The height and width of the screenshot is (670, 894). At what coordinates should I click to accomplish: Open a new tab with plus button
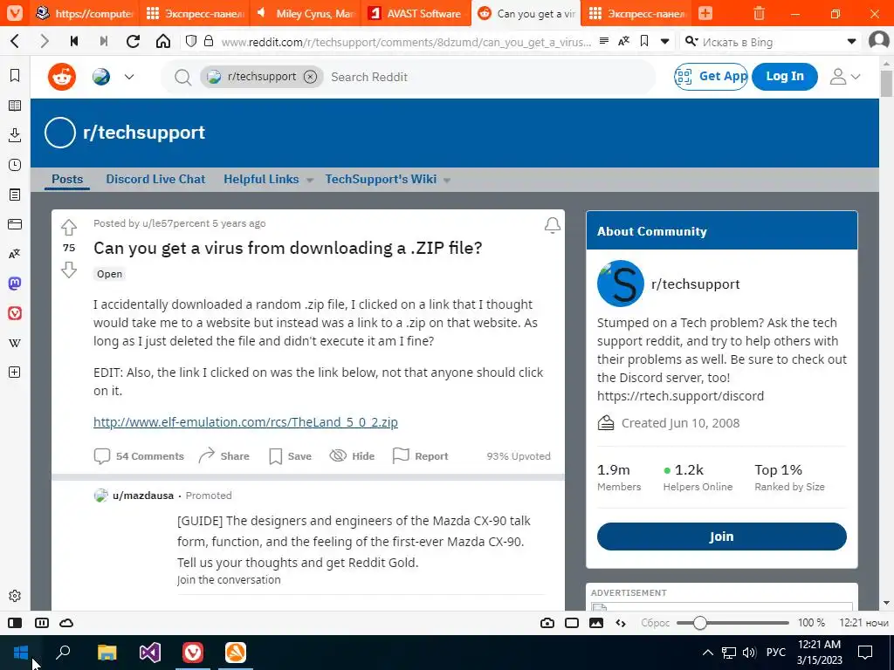pos(705,13)
